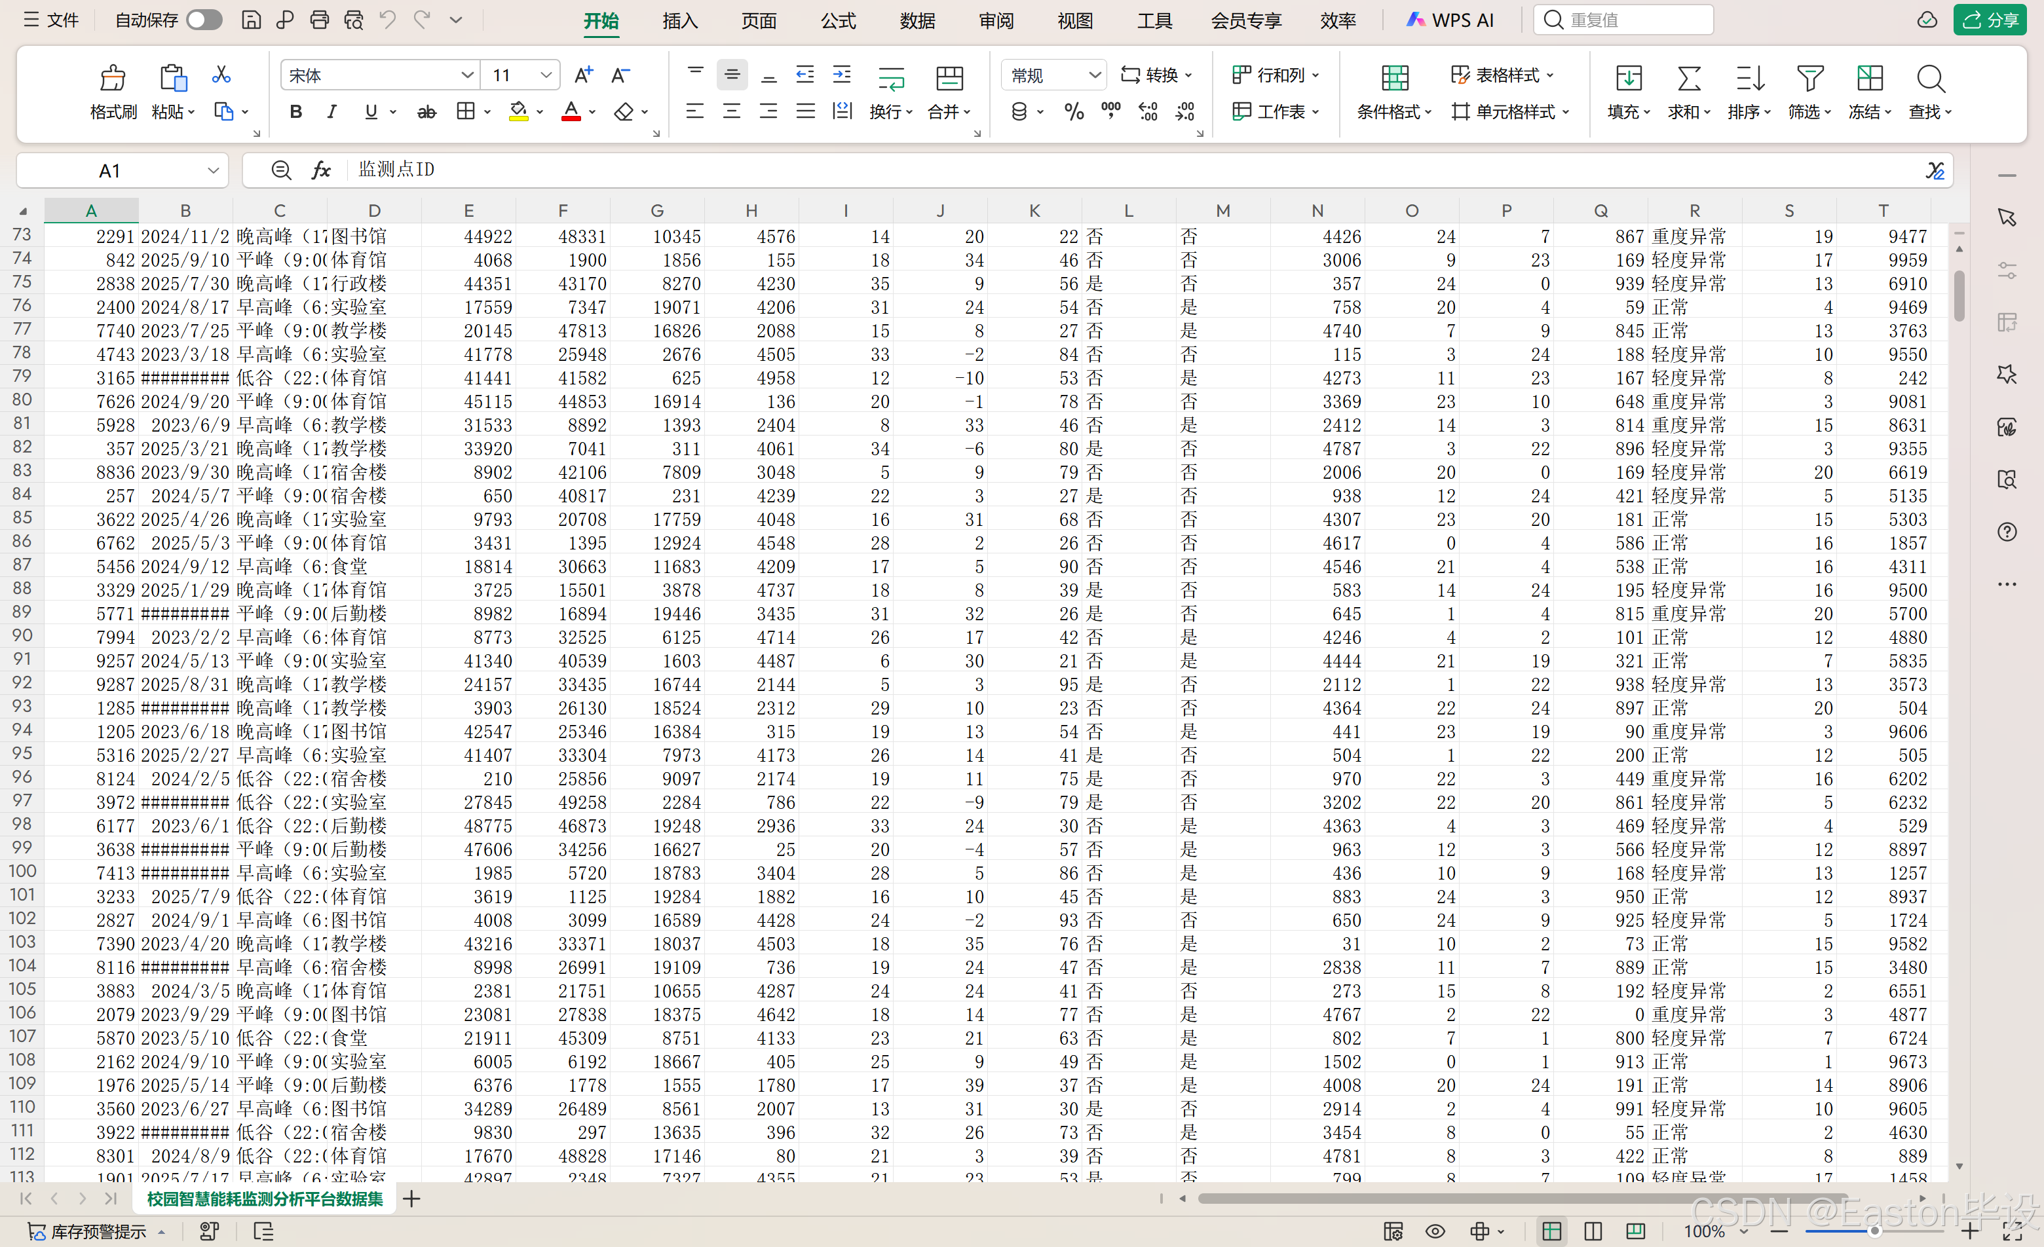The width and height of the screenshot is (2044, 1247).
Task: Toggle middle vertical alignment
Action: (732, 75)
